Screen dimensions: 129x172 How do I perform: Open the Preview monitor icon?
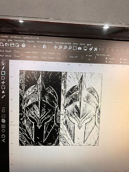click(x=85, y=49)
